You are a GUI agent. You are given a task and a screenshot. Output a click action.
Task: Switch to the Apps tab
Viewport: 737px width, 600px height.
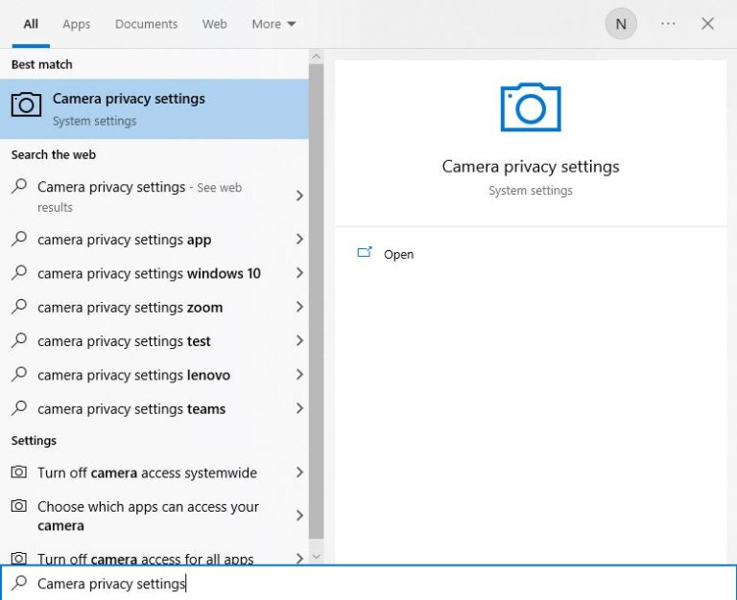[77, 24]
